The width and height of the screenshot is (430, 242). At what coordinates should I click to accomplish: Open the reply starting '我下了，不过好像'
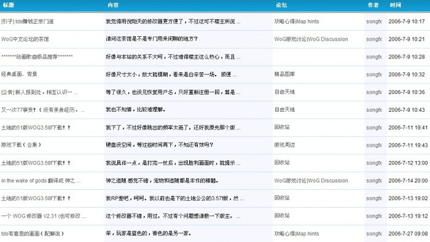coord(173,127)
